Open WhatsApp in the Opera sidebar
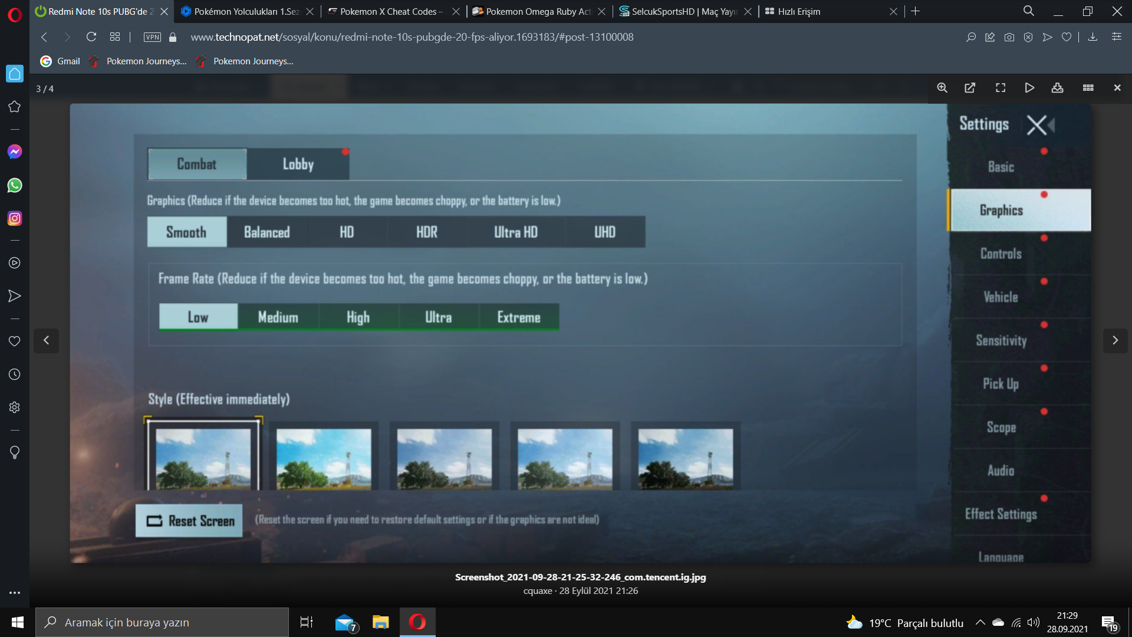Image resolution: width=1132 pixels, height=637 pixels. point(15,185)
